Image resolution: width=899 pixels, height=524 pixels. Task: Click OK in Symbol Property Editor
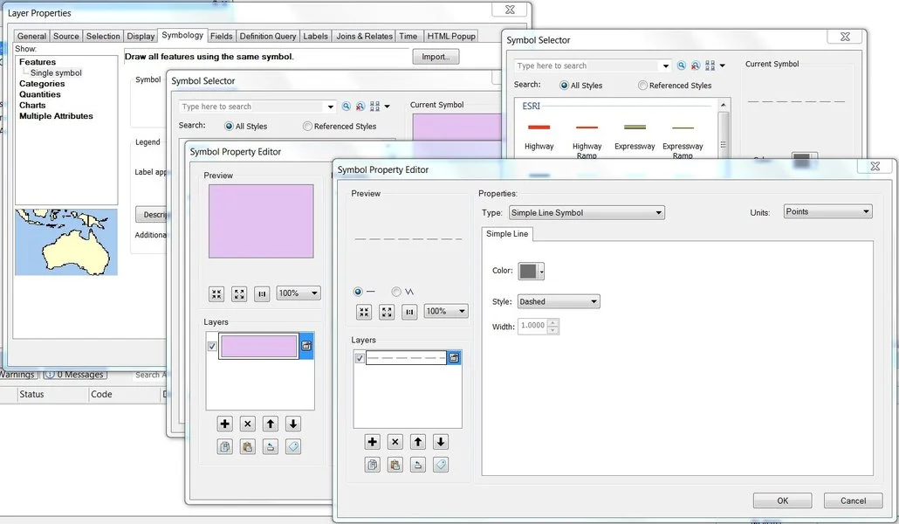point(782,500)
